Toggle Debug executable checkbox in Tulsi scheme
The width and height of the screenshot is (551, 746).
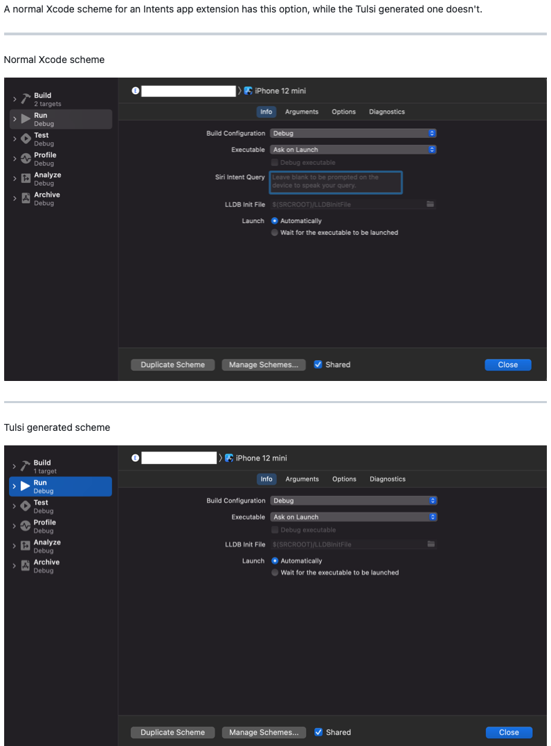click(275, 529)
